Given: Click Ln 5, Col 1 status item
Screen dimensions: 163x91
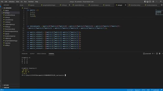Looking at the screenshot, I should (130, 90).
